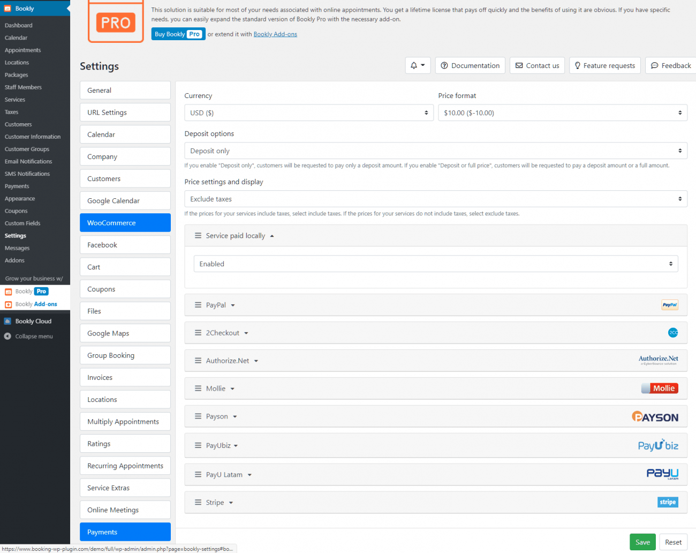Open the Enabled dropdown under Service paid locally
The image size is (696, 553).
[436, 264]
